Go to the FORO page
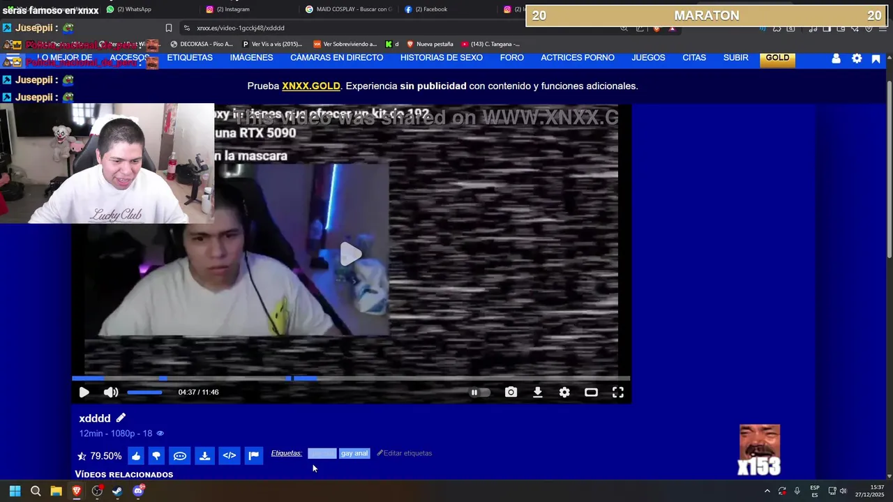This screenshot has width=893, height=502. 512,58
